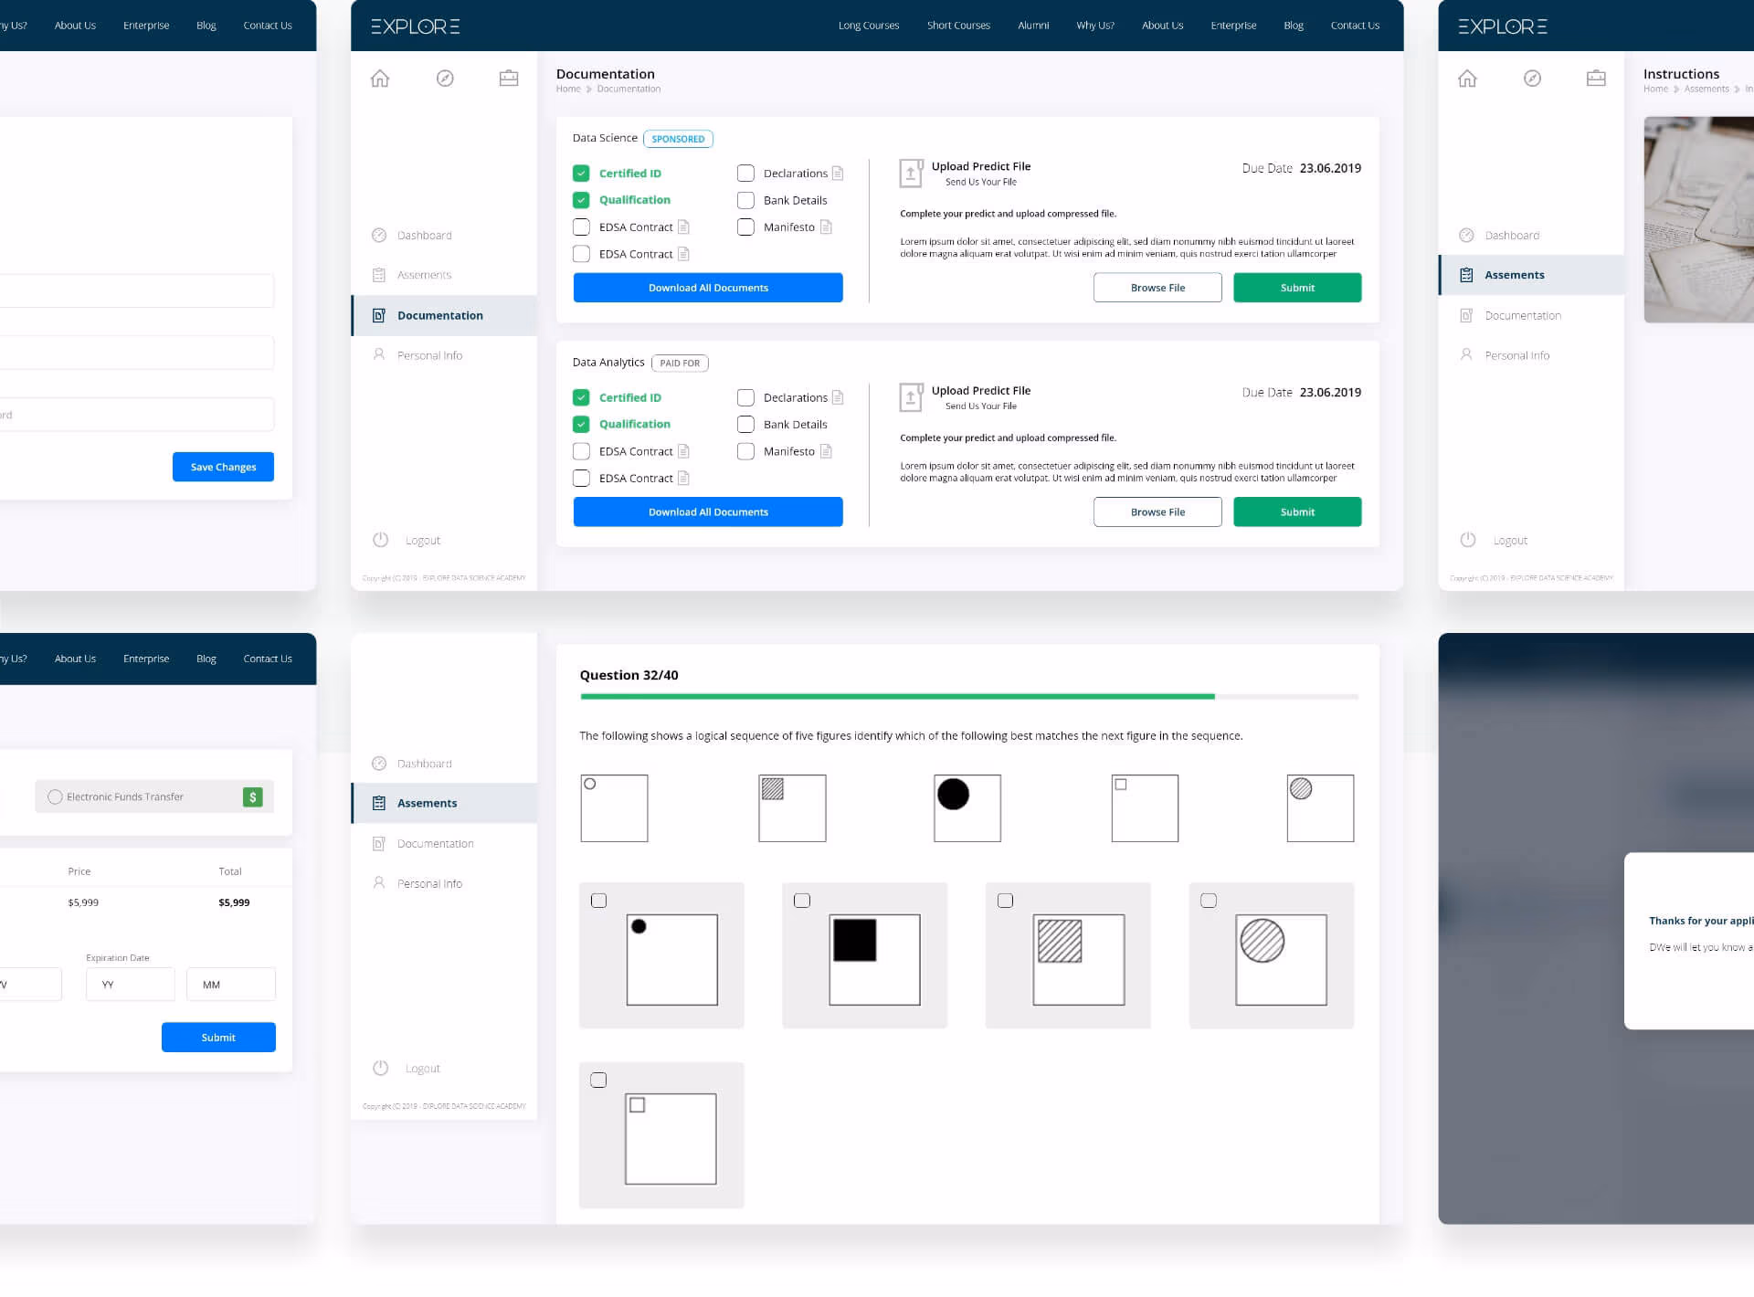1754x1297 pixels.
Task: Check Bank Details box under Data Analytics
Action: coord(745,425)
